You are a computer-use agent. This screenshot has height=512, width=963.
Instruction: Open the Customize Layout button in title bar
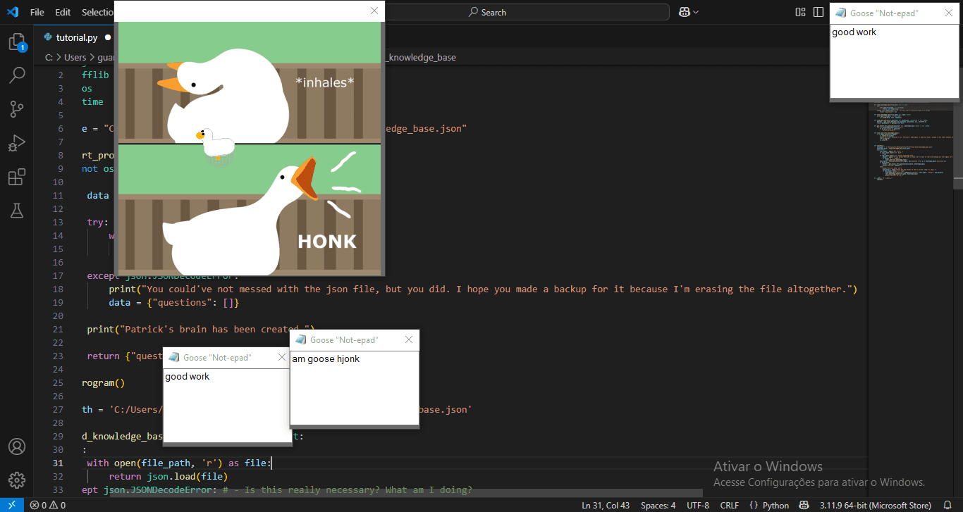800,12
